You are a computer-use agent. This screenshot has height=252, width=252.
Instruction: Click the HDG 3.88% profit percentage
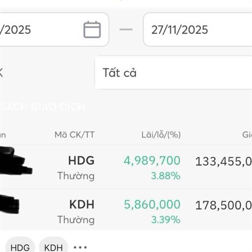pyautogui.click(x=165, y=176)
